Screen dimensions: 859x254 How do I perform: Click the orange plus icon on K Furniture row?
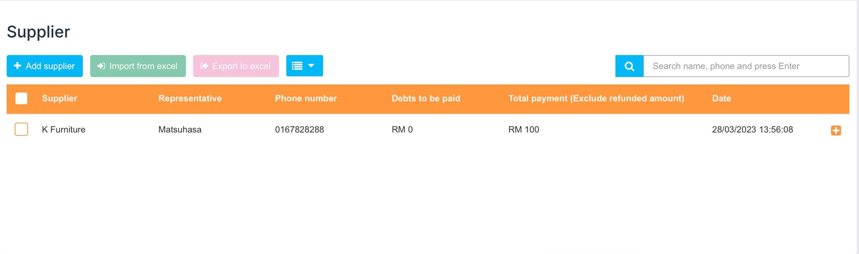coord(836,131)
